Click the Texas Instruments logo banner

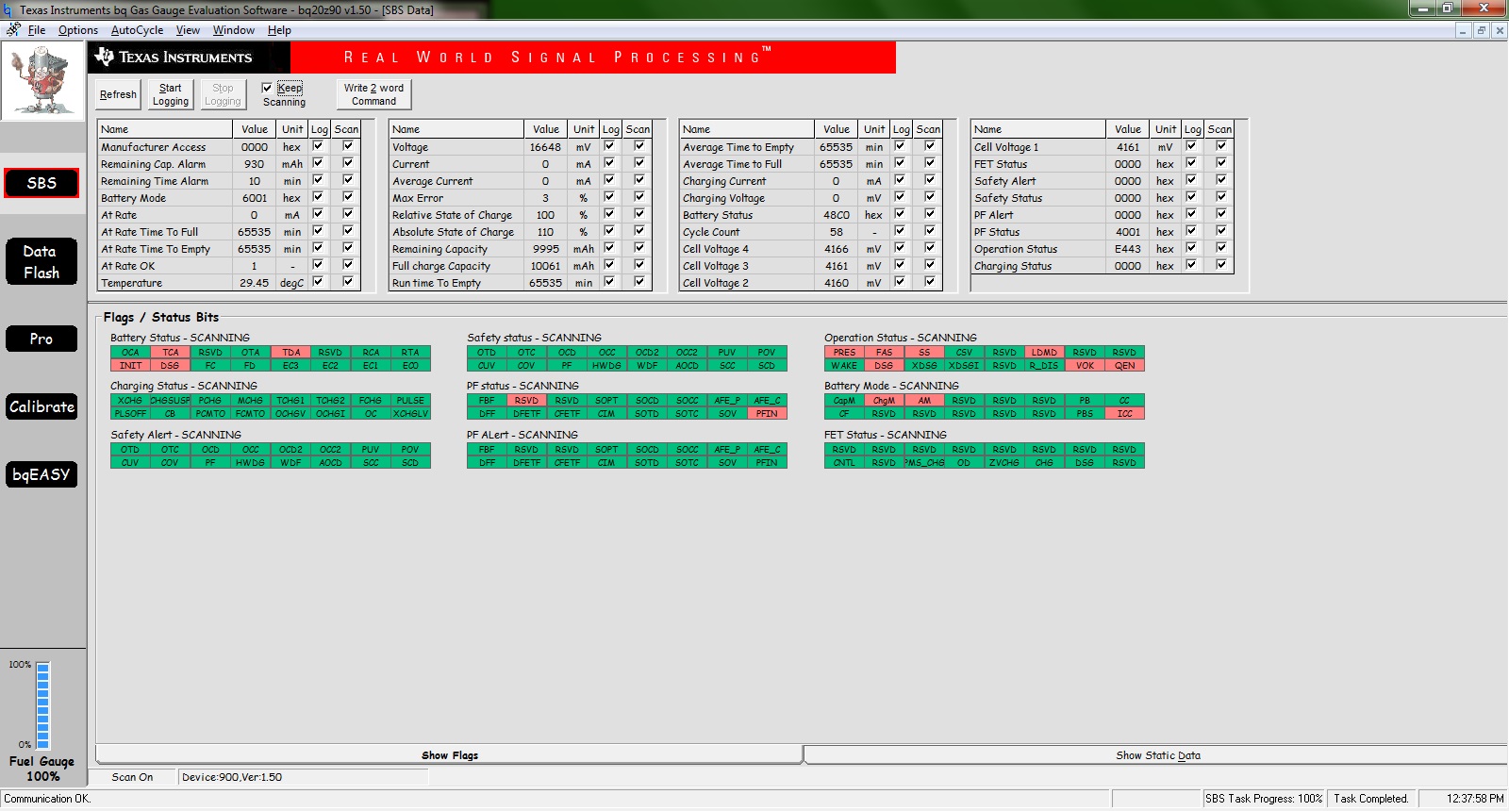[491, 58]
